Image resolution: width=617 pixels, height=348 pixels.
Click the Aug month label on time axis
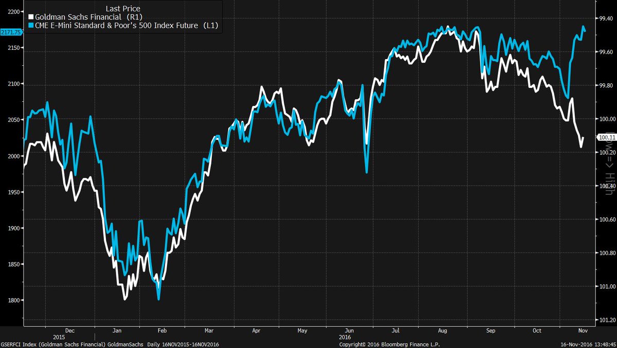click(442, 332)
